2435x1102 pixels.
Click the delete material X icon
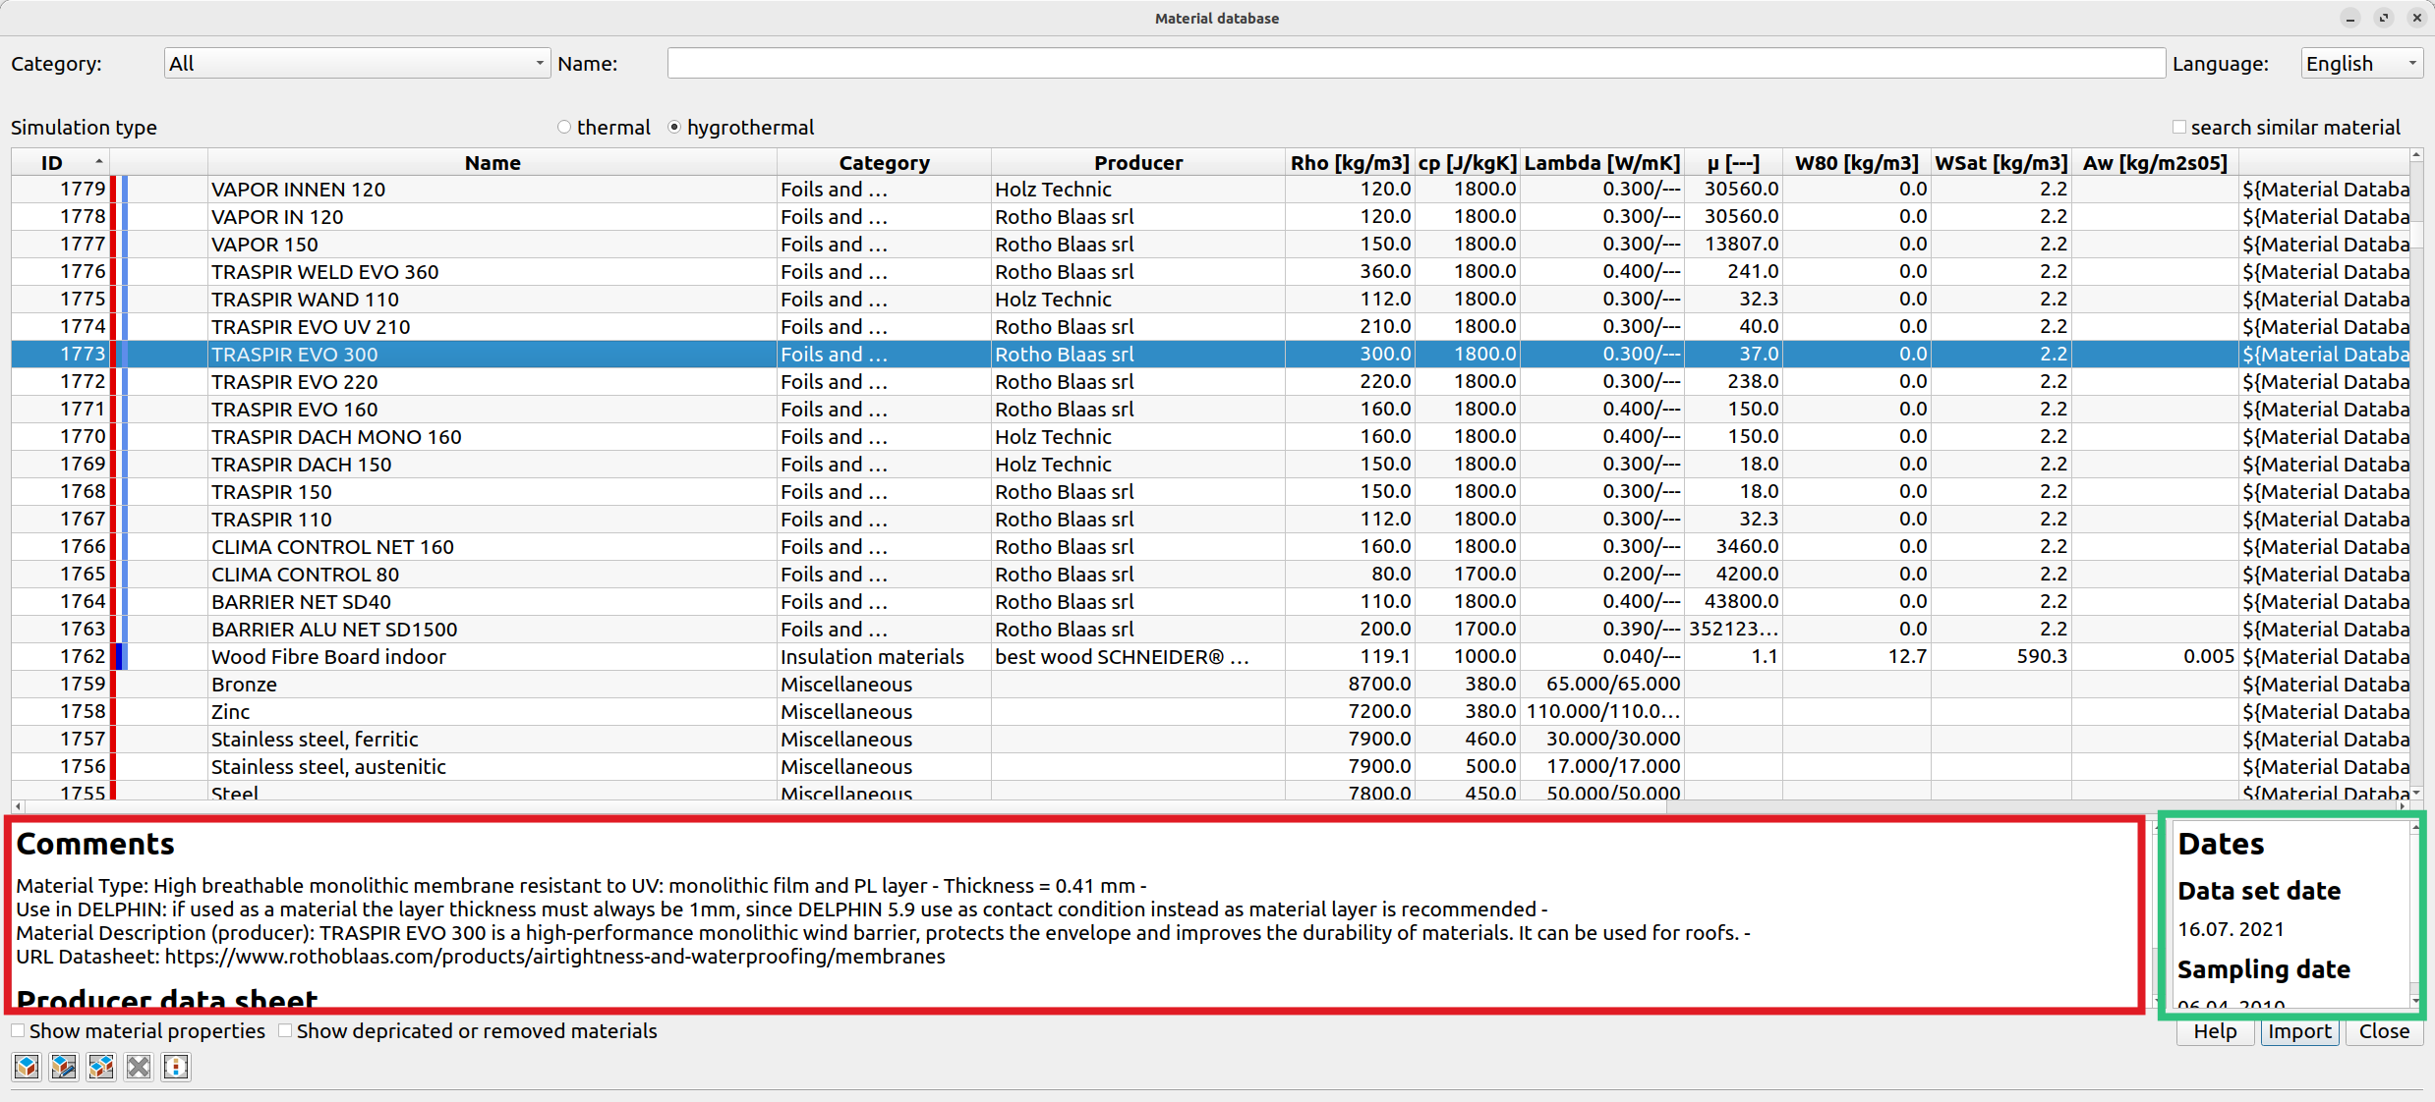pos(139,1067)
